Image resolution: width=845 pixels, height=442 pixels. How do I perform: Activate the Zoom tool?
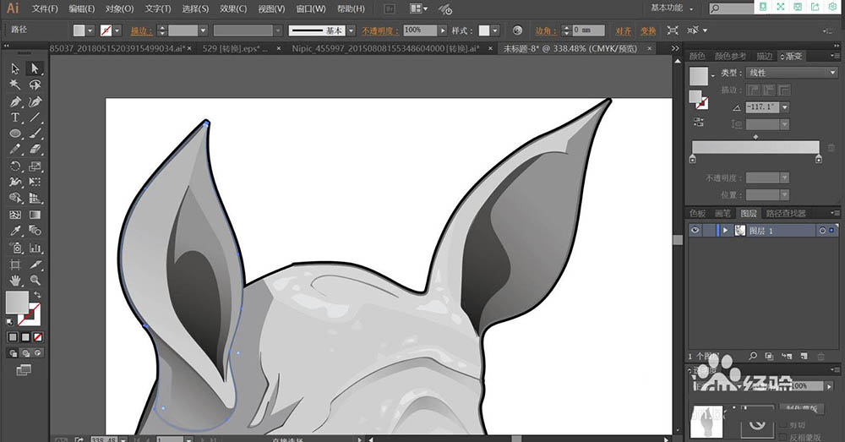tap(35, 281)
